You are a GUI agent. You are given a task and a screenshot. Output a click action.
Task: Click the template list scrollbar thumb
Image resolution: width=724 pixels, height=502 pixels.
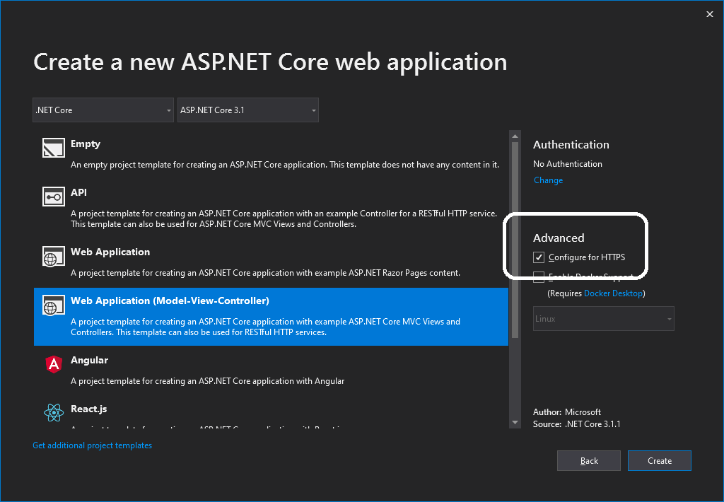[x=515, y=240]
